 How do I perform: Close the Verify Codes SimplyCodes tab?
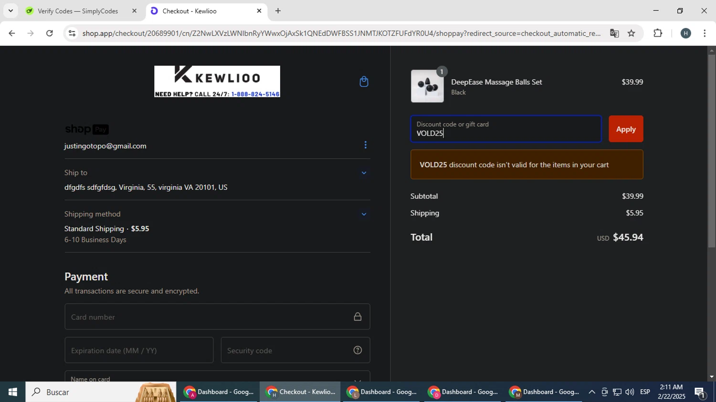coord(134,11)
